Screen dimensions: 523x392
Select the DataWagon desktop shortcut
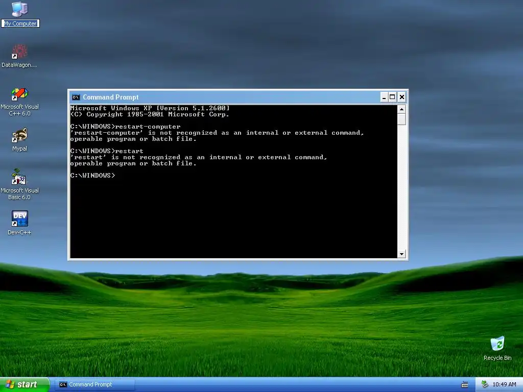[19, 56]
